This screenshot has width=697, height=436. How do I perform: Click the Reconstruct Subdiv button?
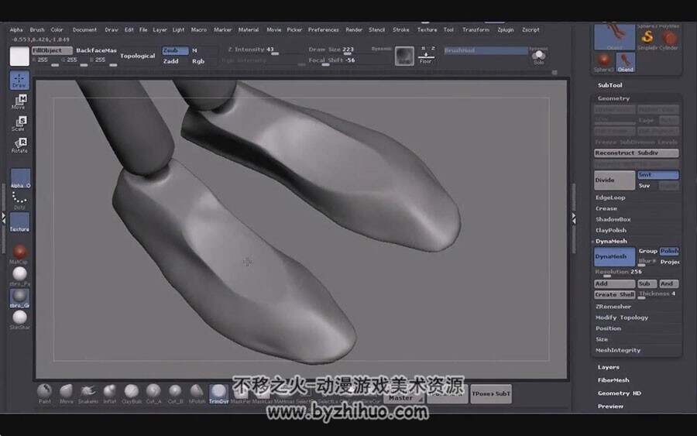click(636, 153)
